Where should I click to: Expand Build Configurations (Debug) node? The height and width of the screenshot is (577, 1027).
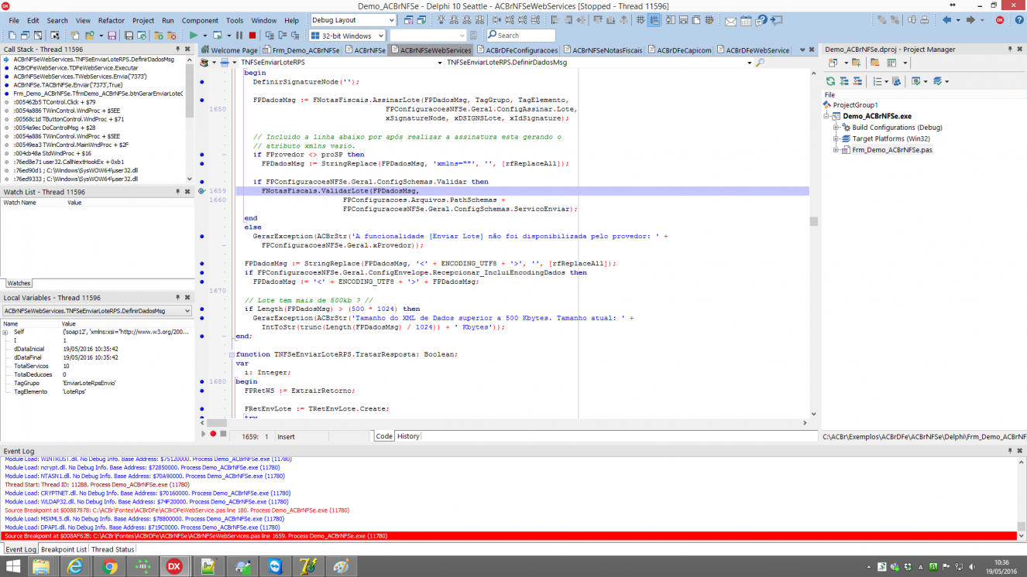point(836,128)
